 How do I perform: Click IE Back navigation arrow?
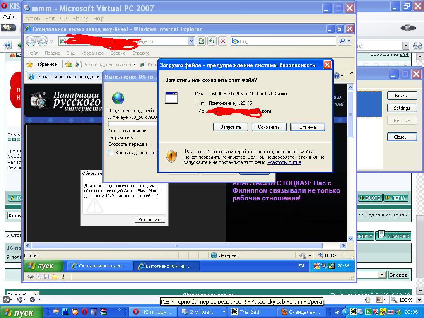click(31, 41)
